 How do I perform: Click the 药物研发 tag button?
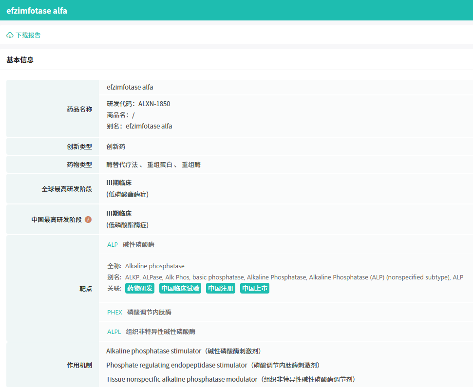point(140,288)
